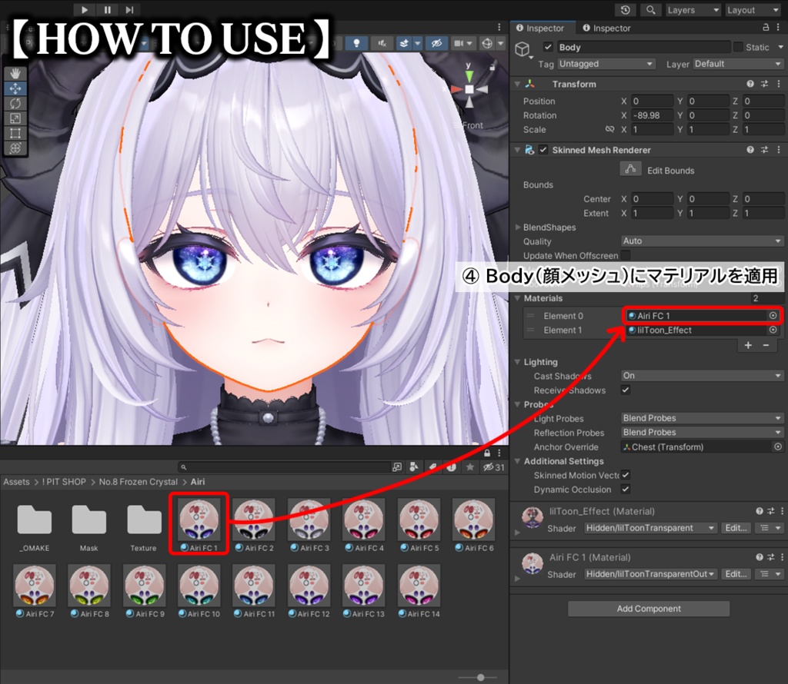The width and height of the screenshot is (788, 684).
Task: Toggle Update When Offscreen
Action: point(627,255)
